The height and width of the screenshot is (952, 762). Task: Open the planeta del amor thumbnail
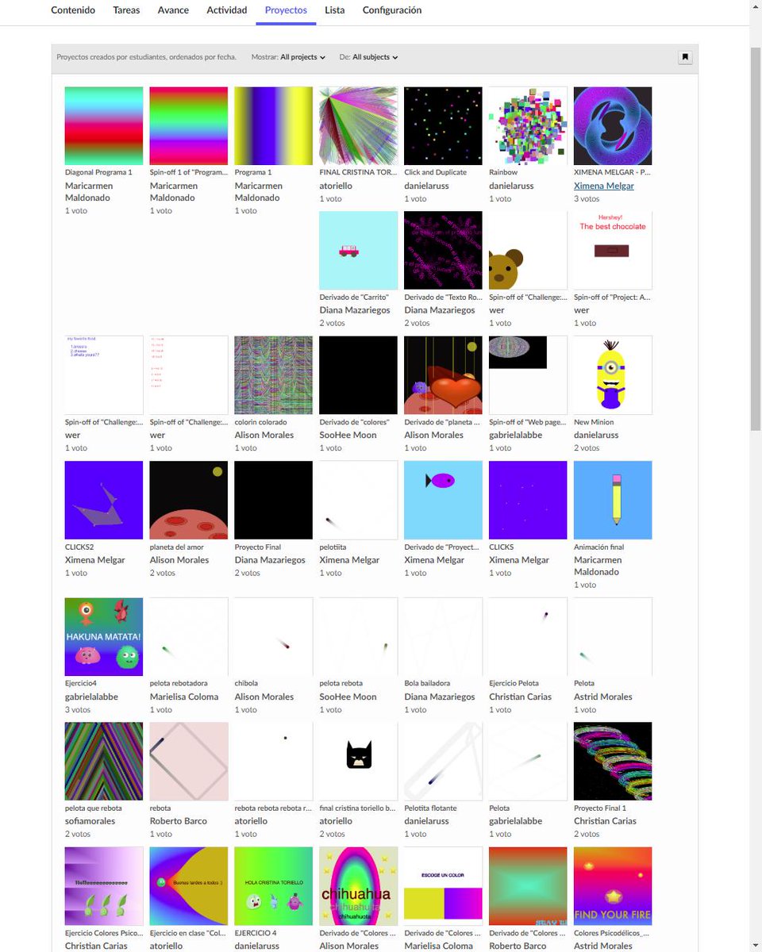[189, 500]
